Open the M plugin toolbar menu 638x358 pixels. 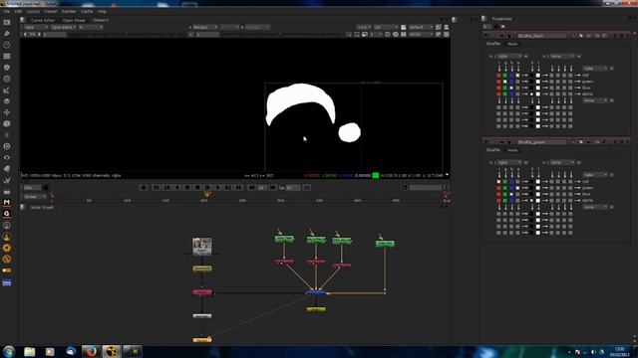7,202
